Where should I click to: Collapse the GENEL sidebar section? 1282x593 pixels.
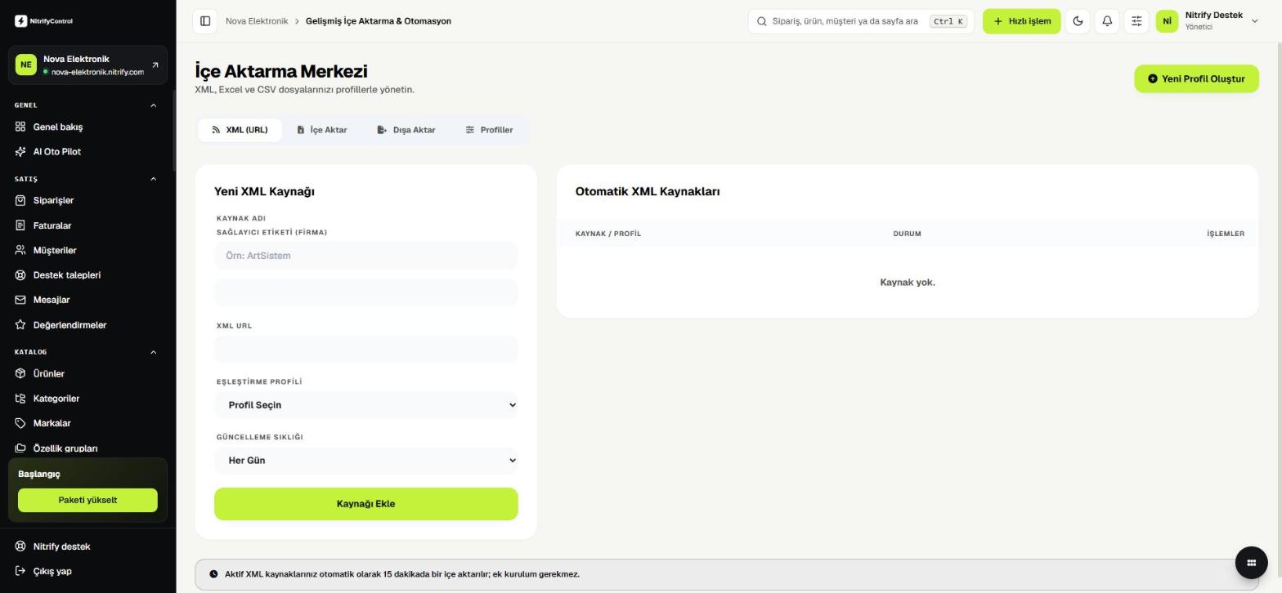(153, 105)
